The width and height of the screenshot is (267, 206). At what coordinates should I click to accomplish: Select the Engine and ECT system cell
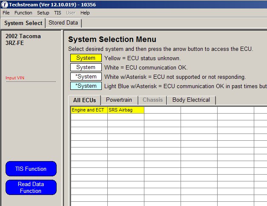click(x=89, y=110)
